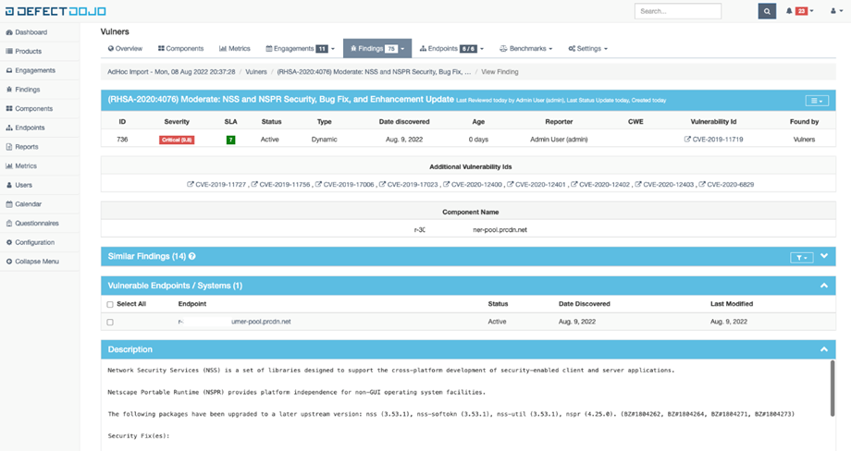Open the Engagements tab dropdown

pyautogui.click(x=300, y=48)
